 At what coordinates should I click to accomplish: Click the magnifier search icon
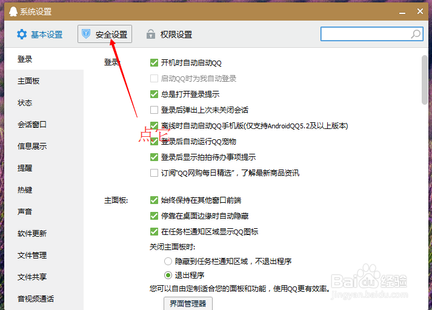(x=416, y=34)
